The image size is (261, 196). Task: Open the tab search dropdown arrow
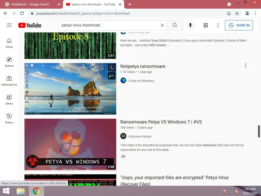tap(229, 5)
